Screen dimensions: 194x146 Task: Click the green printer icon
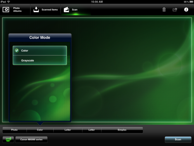click(8, 140)
